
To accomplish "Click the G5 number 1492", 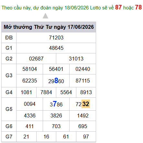I will click(83, 115).
